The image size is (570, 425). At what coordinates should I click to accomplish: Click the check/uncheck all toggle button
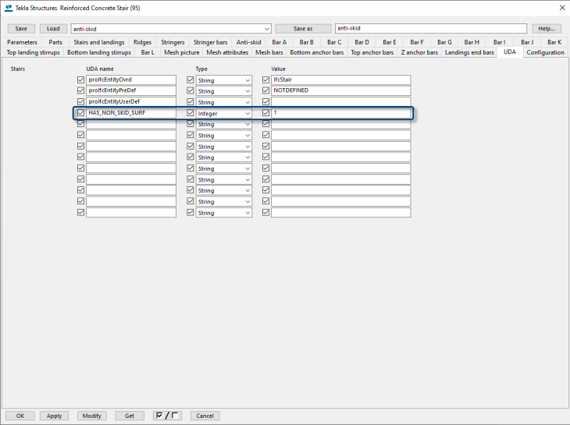click(168, 416)
